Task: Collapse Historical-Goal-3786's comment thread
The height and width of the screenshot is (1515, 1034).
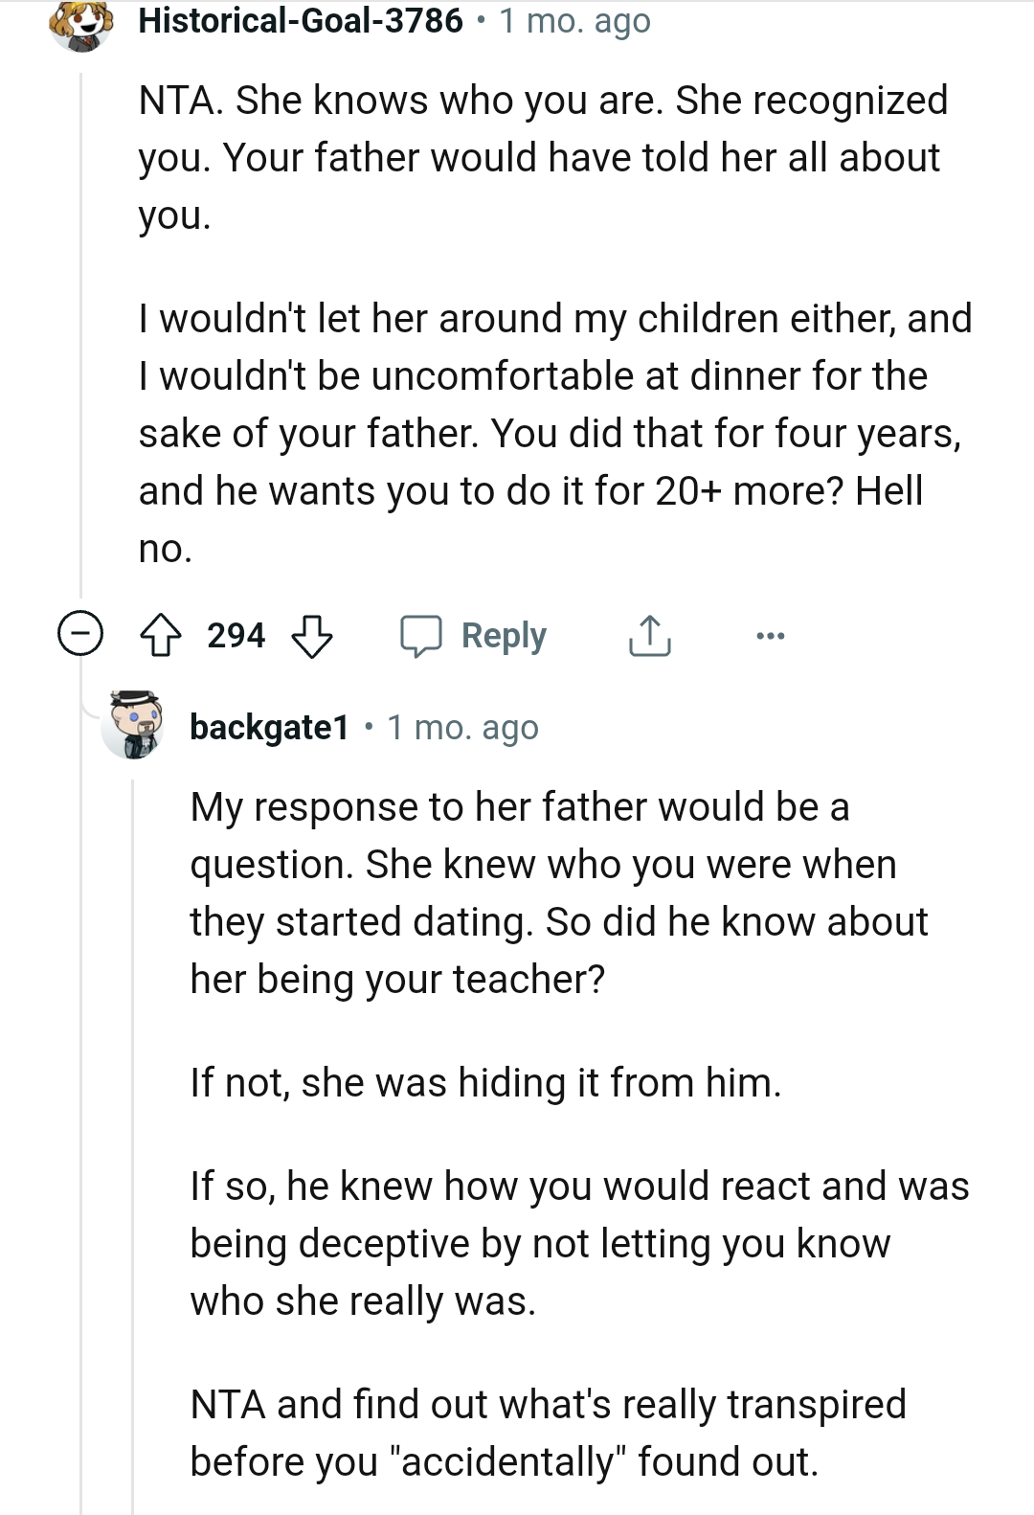Action: (x=79, y=634)
